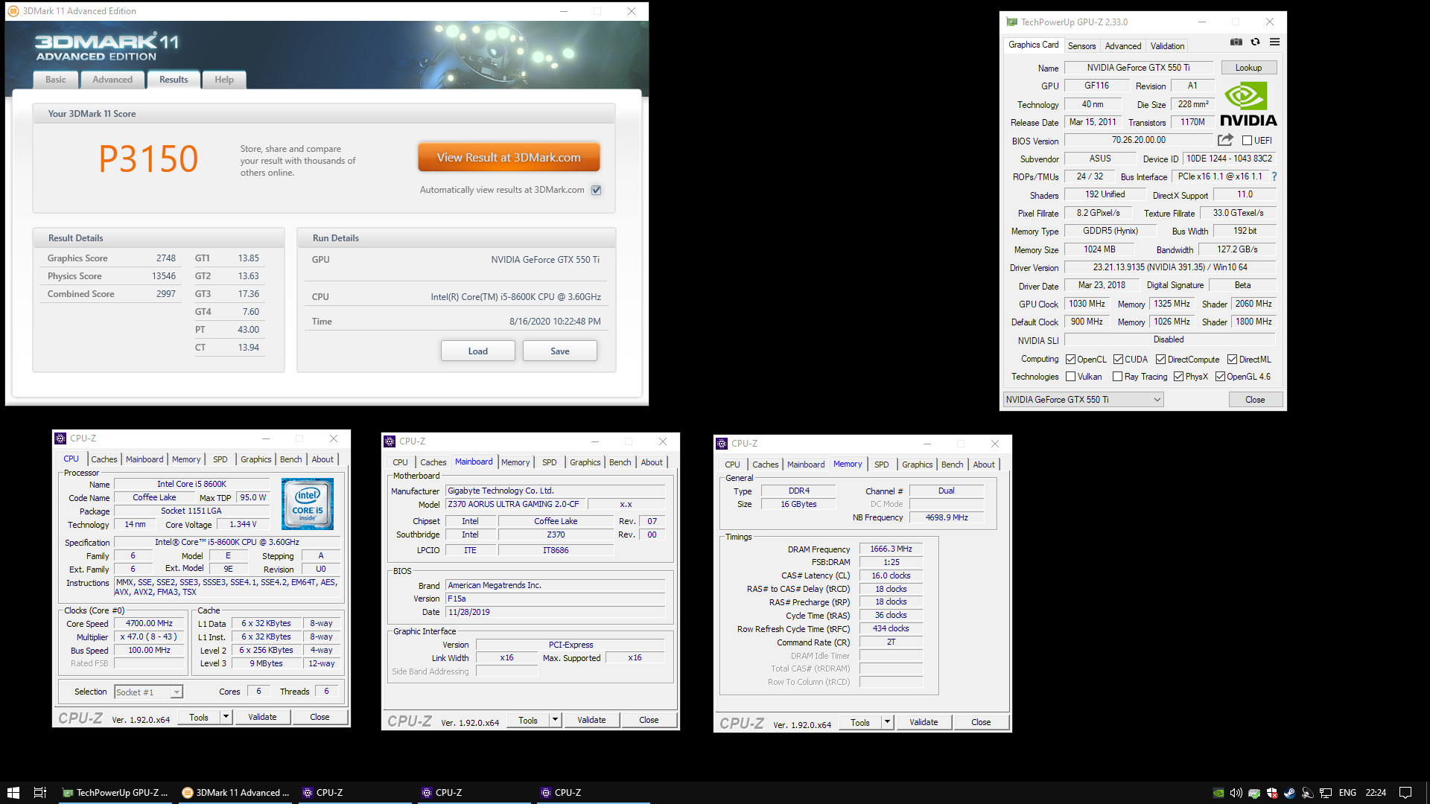This screenshot has width=1430, height=804.
Task: Open GPU-Z hamburger menu
Action: (1275, 42)
